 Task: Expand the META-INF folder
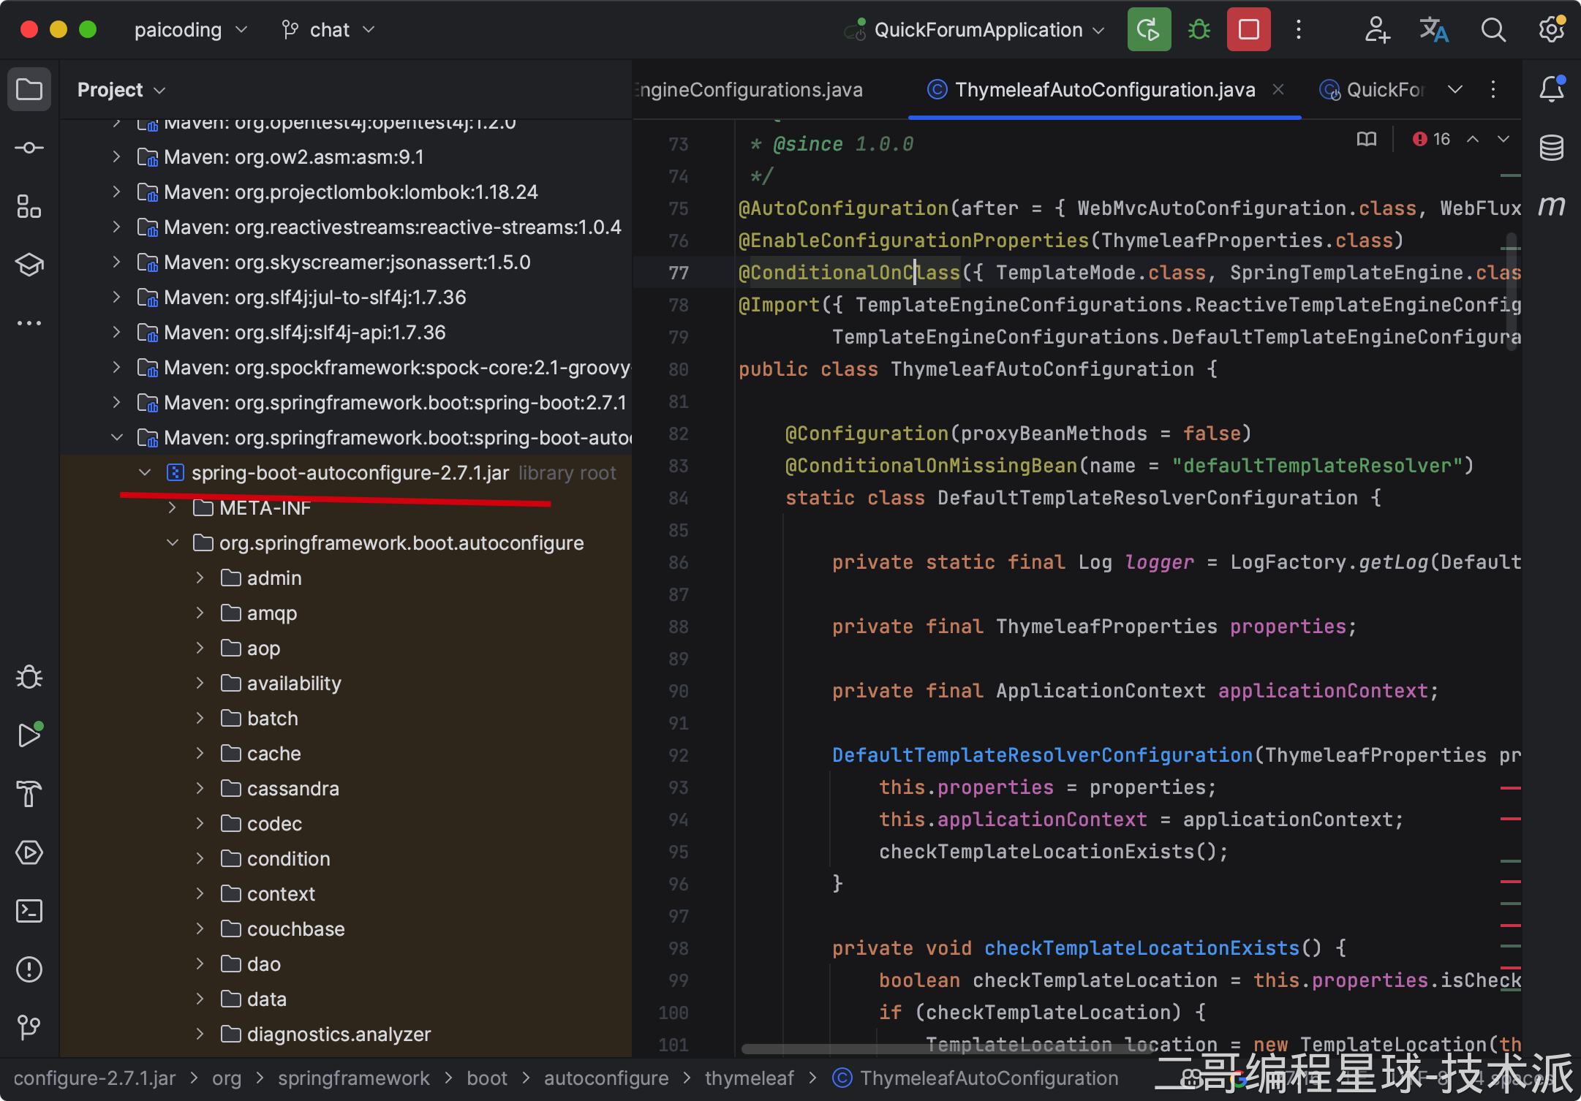[173, 508]
